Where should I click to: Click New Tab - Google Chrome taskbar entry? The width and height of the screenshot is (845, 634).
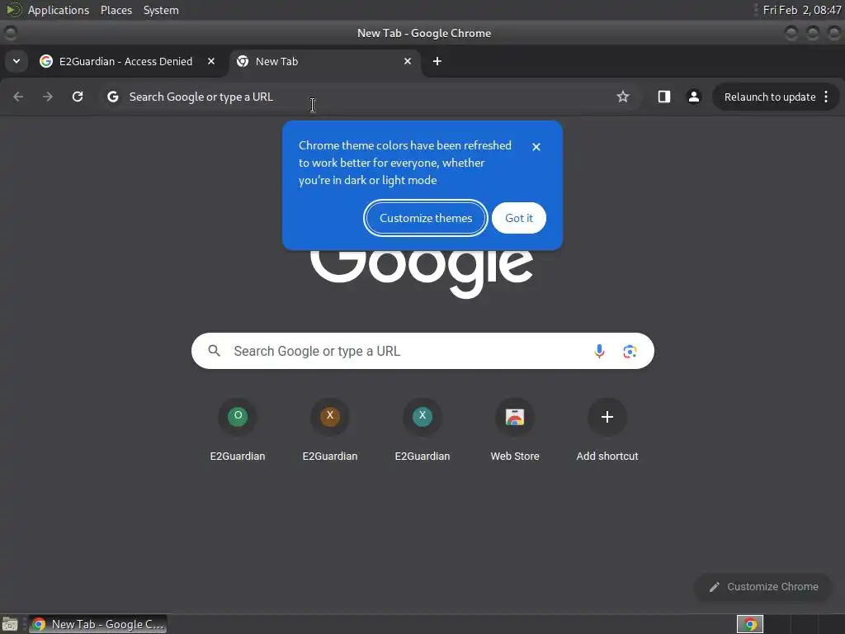click(x=97, y=624)
